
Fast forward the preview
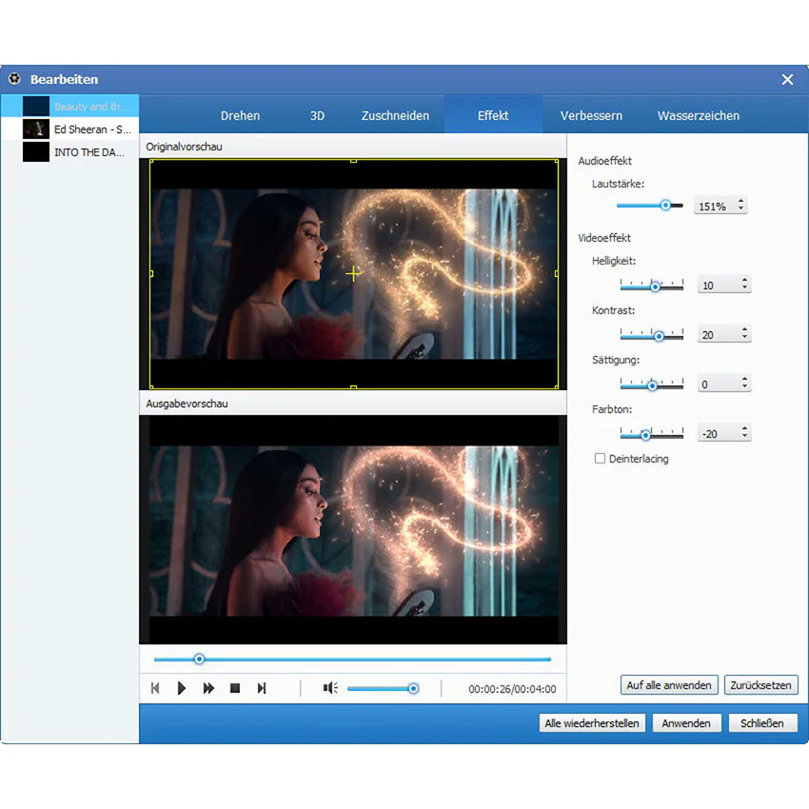(x=208, y=688)
